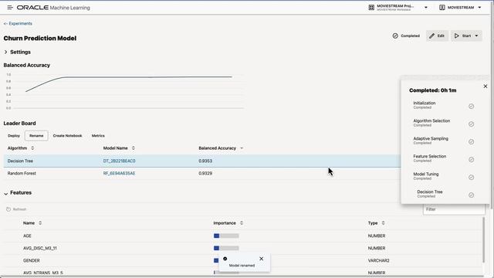Image resolution: width=494 pixels, height=278 pixels.
Task: Open Metrics in Leader Board
Action: pos(98,136)
